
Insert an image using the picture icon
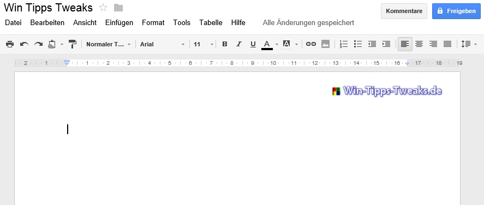click(x=325, y=44)
